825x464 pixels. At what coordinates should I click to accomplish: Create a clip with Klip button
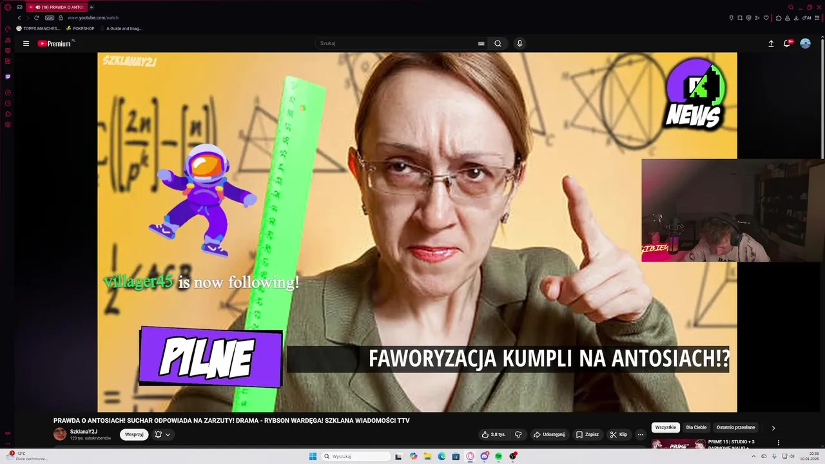[x=618, y=434]
